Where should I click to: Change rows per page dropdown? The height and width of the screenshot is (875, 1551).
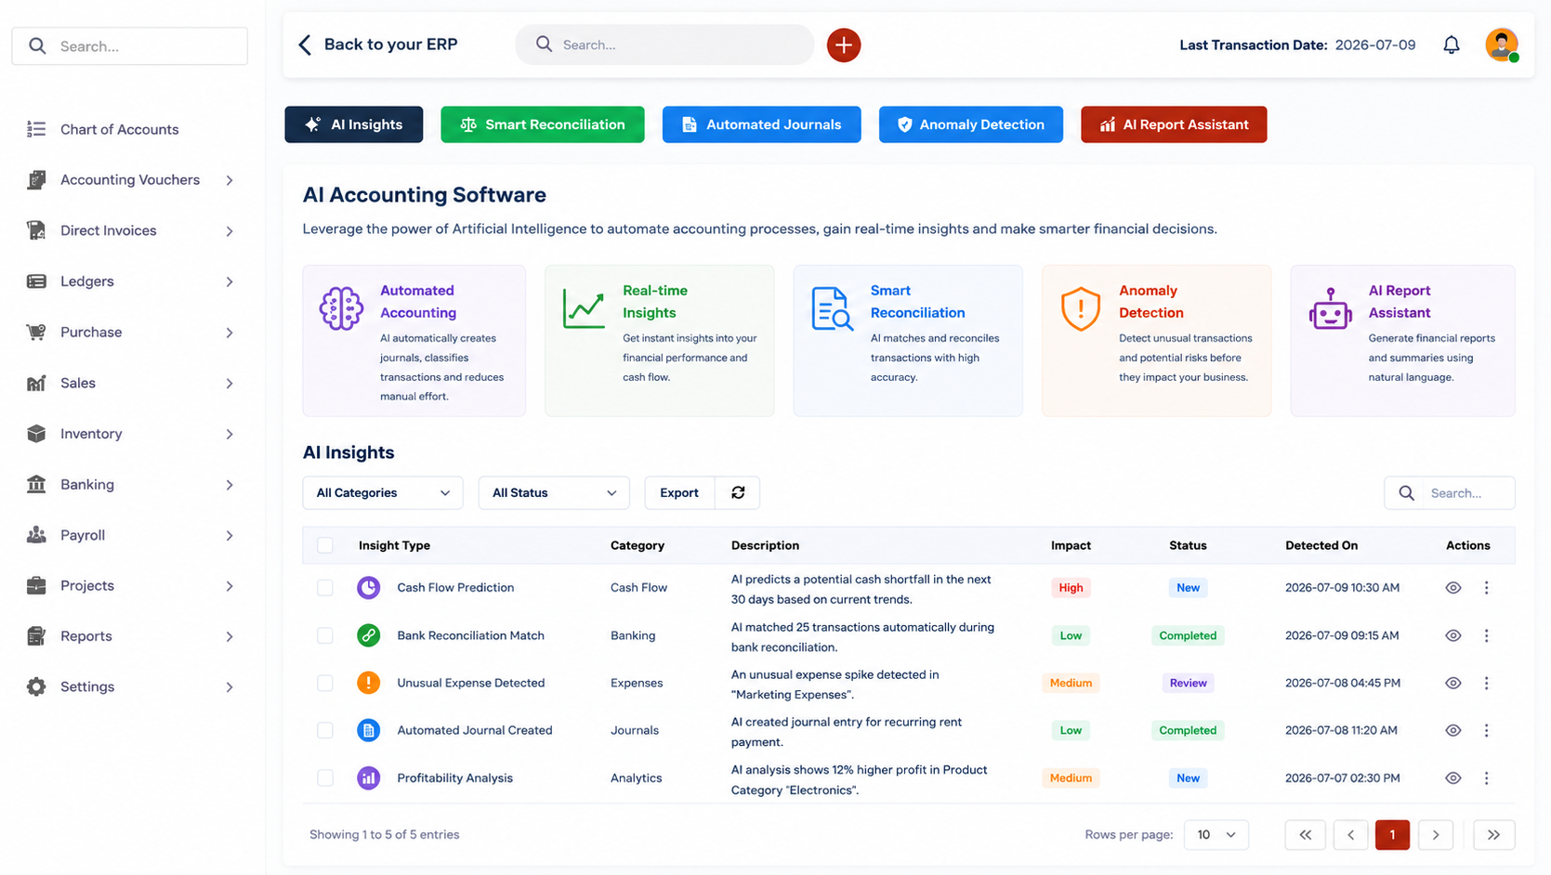[x=1216, y=834]
